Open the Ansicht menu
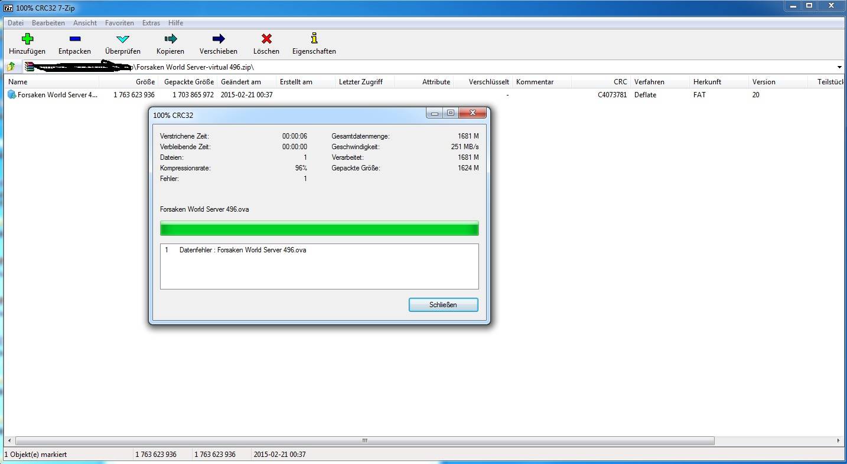 tap(85, 23)
